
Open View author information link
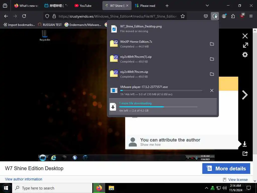click(x=23, y=179)
